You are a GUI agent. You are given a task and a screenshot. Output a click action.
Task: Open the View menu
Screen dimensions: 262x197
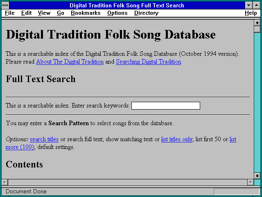tap(44, 13)
